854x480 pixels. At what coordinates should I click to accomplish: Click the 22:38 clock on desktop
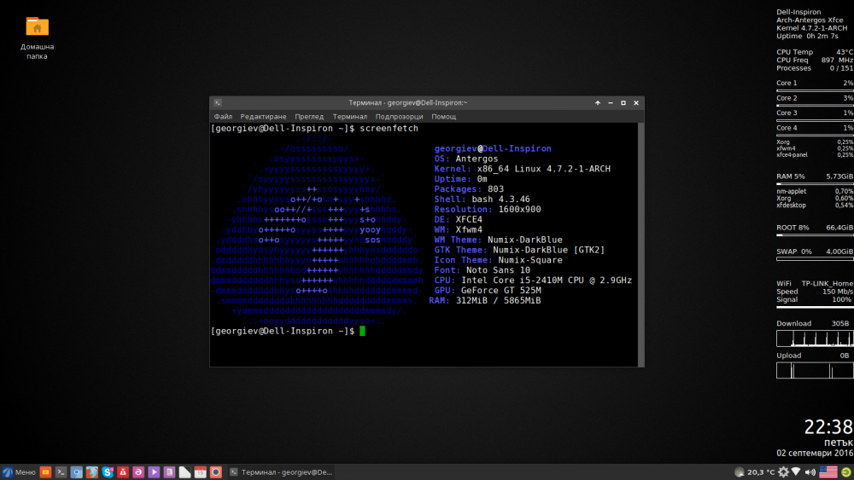click(x=828, y=427)
